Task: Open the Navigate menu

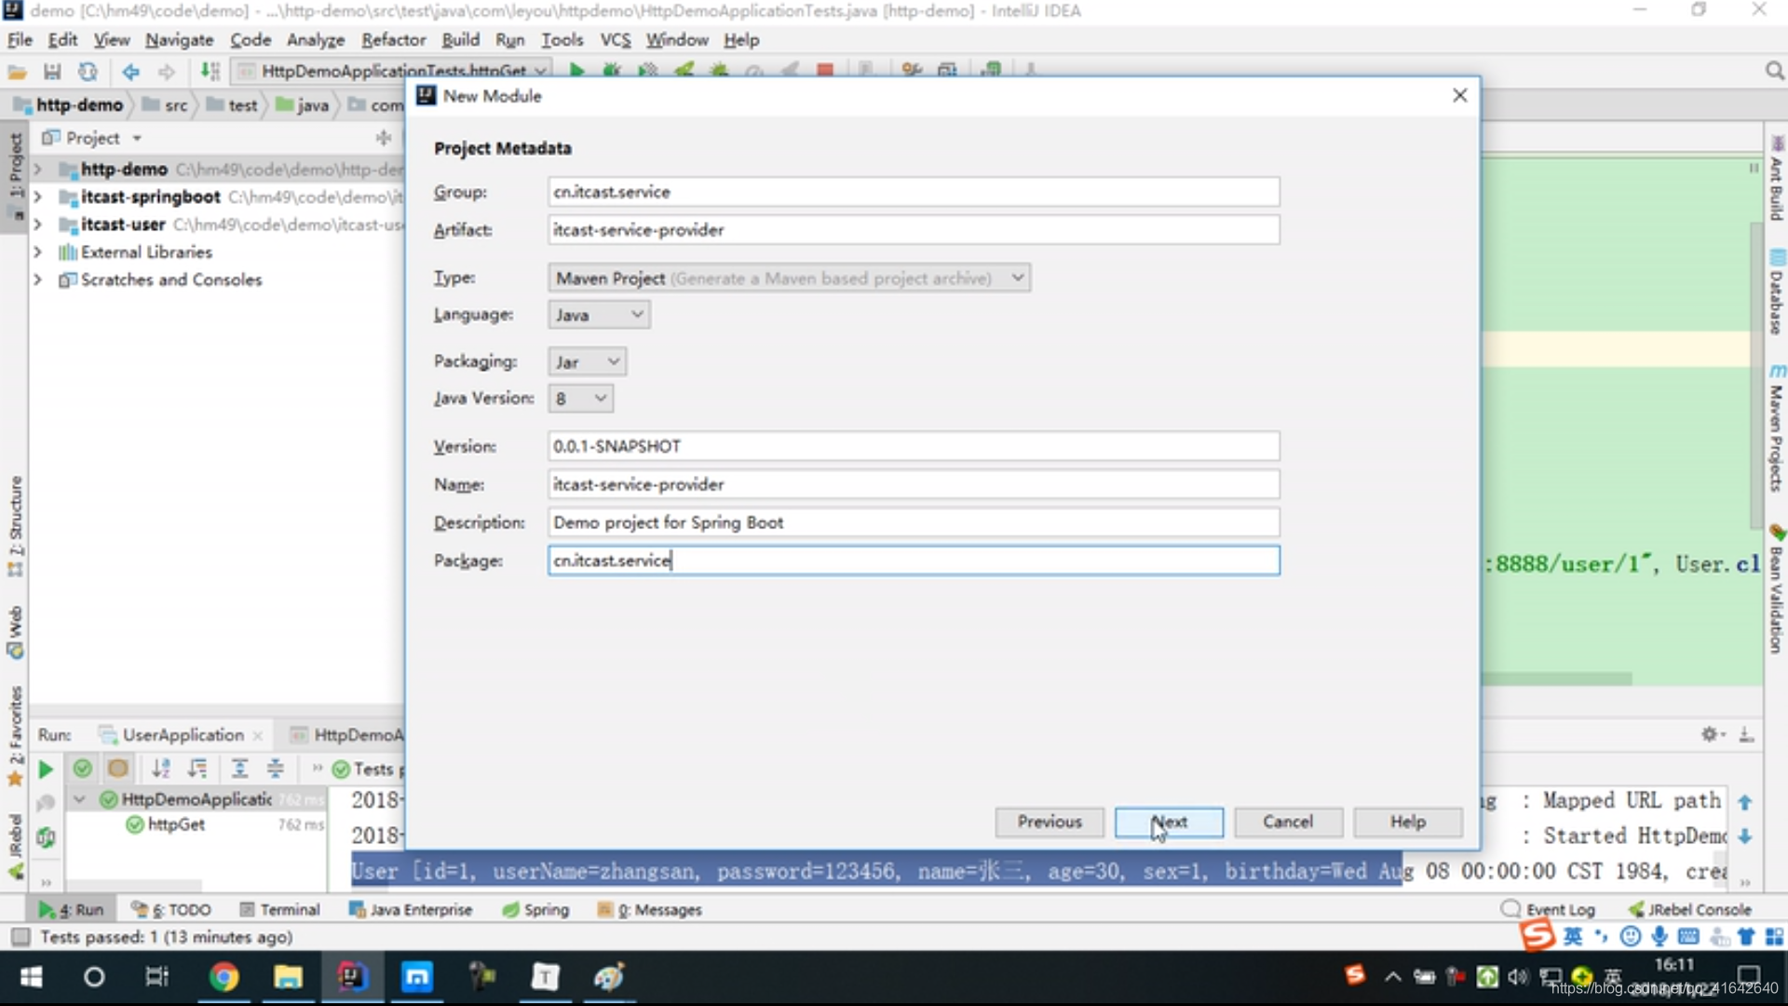Action: pyautogui.click(x=179, y=40)
